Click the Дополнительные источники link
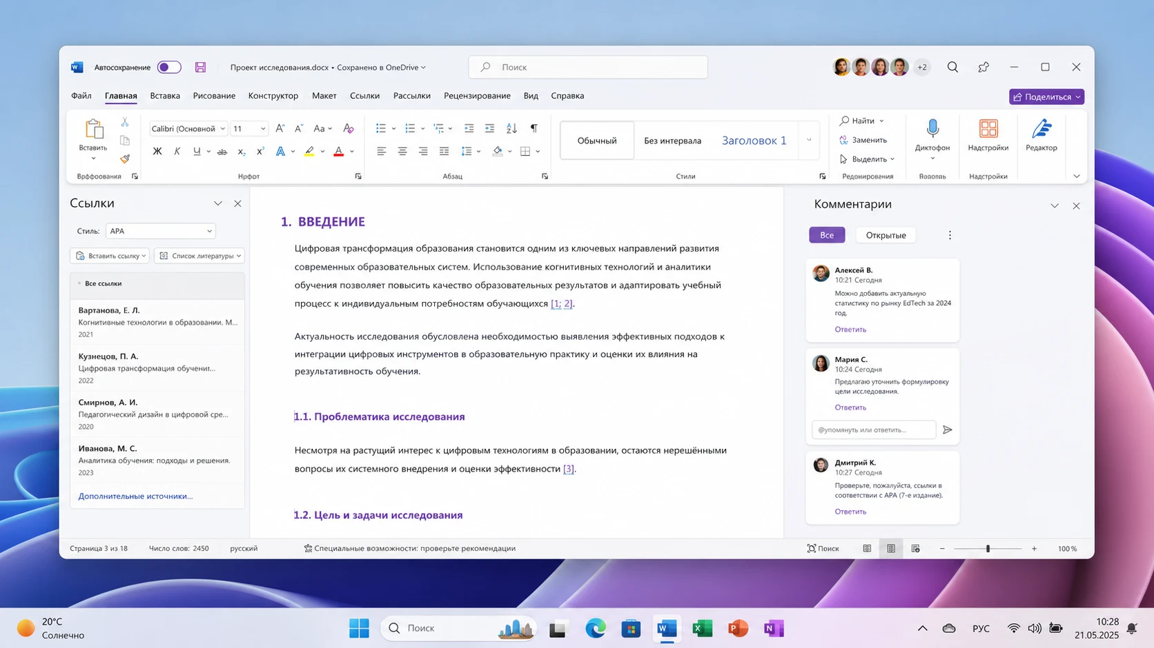This screenshot has width=1154, height=648. tap(135, 496)
